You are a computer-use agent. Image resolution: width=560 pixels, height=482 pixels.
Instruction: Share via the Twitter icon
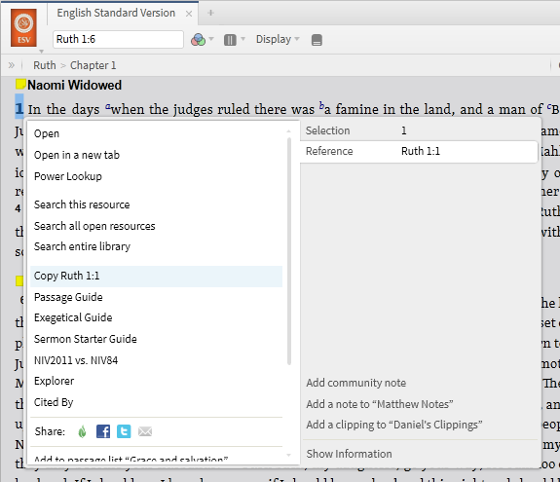point(124,431)
